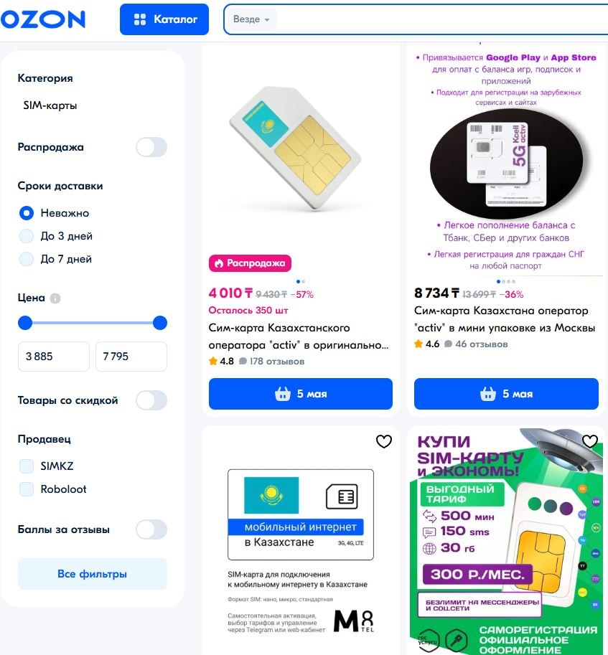Click the Распродажа flame badge

tap(250, 263)
